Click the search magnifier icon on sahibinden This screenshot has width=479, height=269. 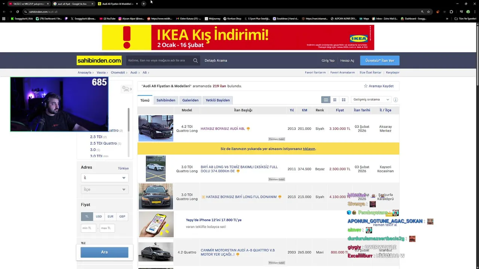click(x=195, y=61)
